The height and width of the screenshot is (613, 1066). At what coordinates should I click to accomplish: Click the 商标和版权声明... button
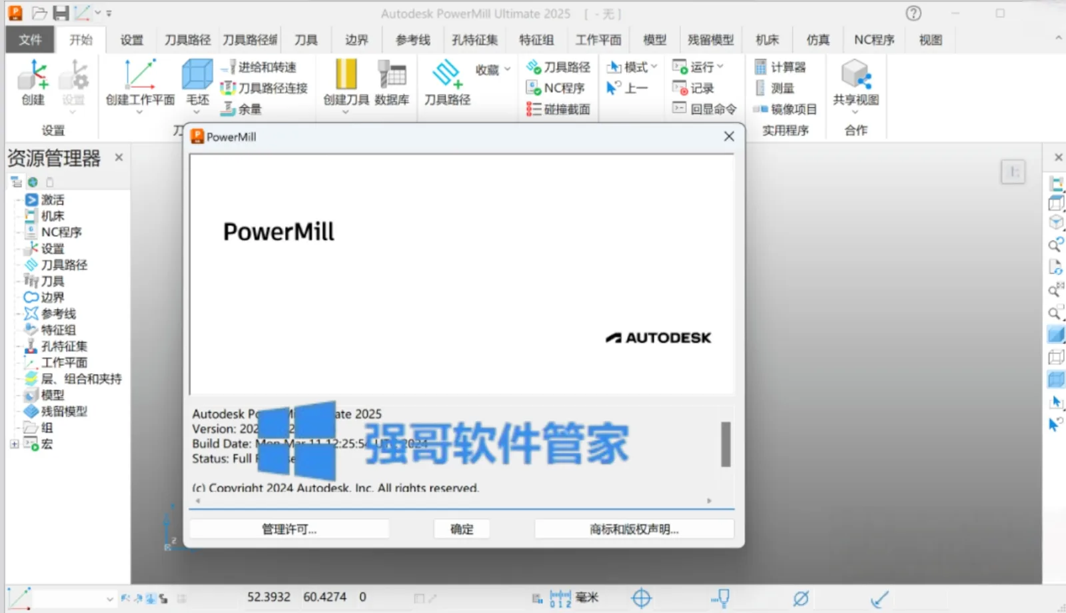pyautogui.click(x=634, y=529)
